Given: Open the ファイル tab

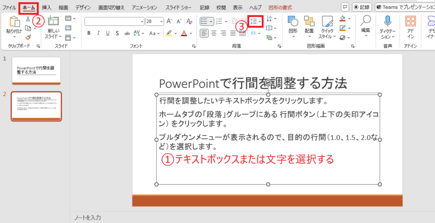Looking at the screenshot, I should [x=9, y=8].
